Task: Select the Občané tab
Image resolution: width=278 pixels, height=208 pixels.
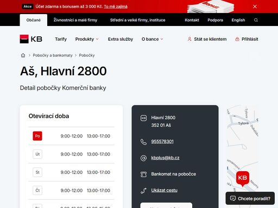Action: pyautogui.click(x=34, y=20)
